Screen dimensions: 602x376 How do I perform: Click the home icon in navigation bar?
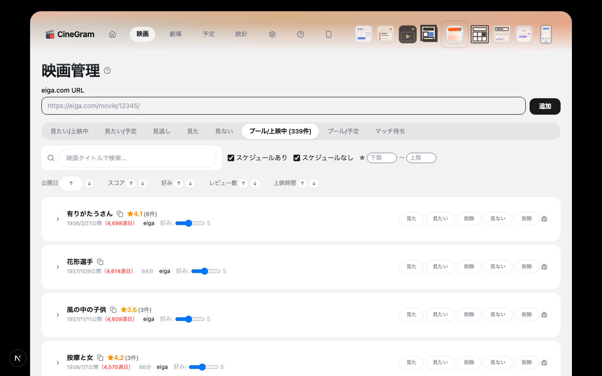click(x=112, y=34)
